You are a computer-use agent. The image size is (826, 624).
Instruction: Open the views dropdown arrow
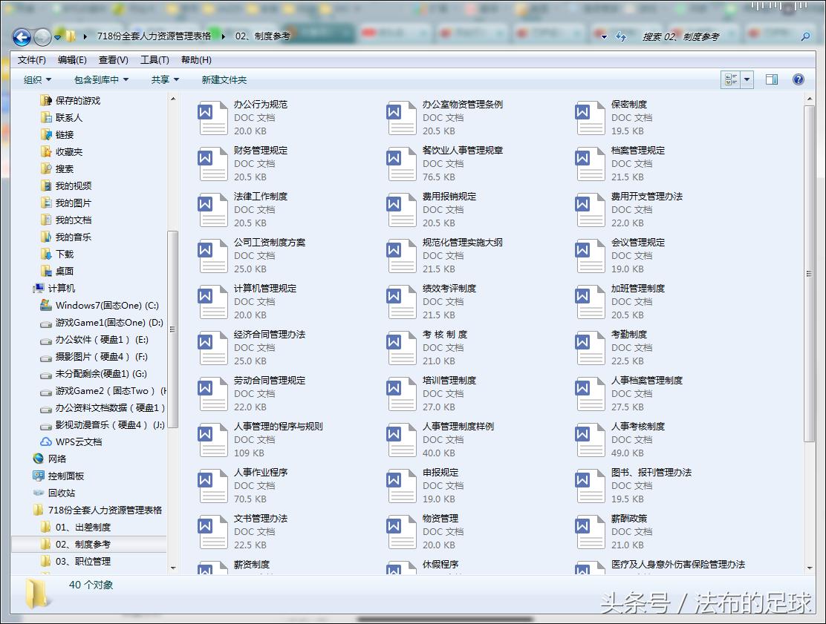747,79
